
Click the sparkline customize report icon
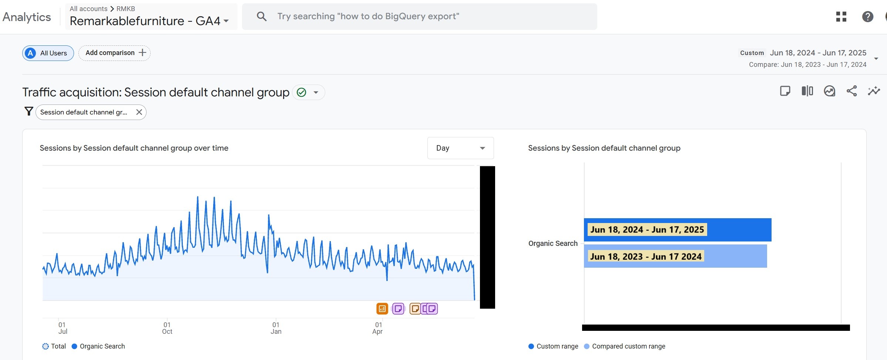(x=874, y=91)
